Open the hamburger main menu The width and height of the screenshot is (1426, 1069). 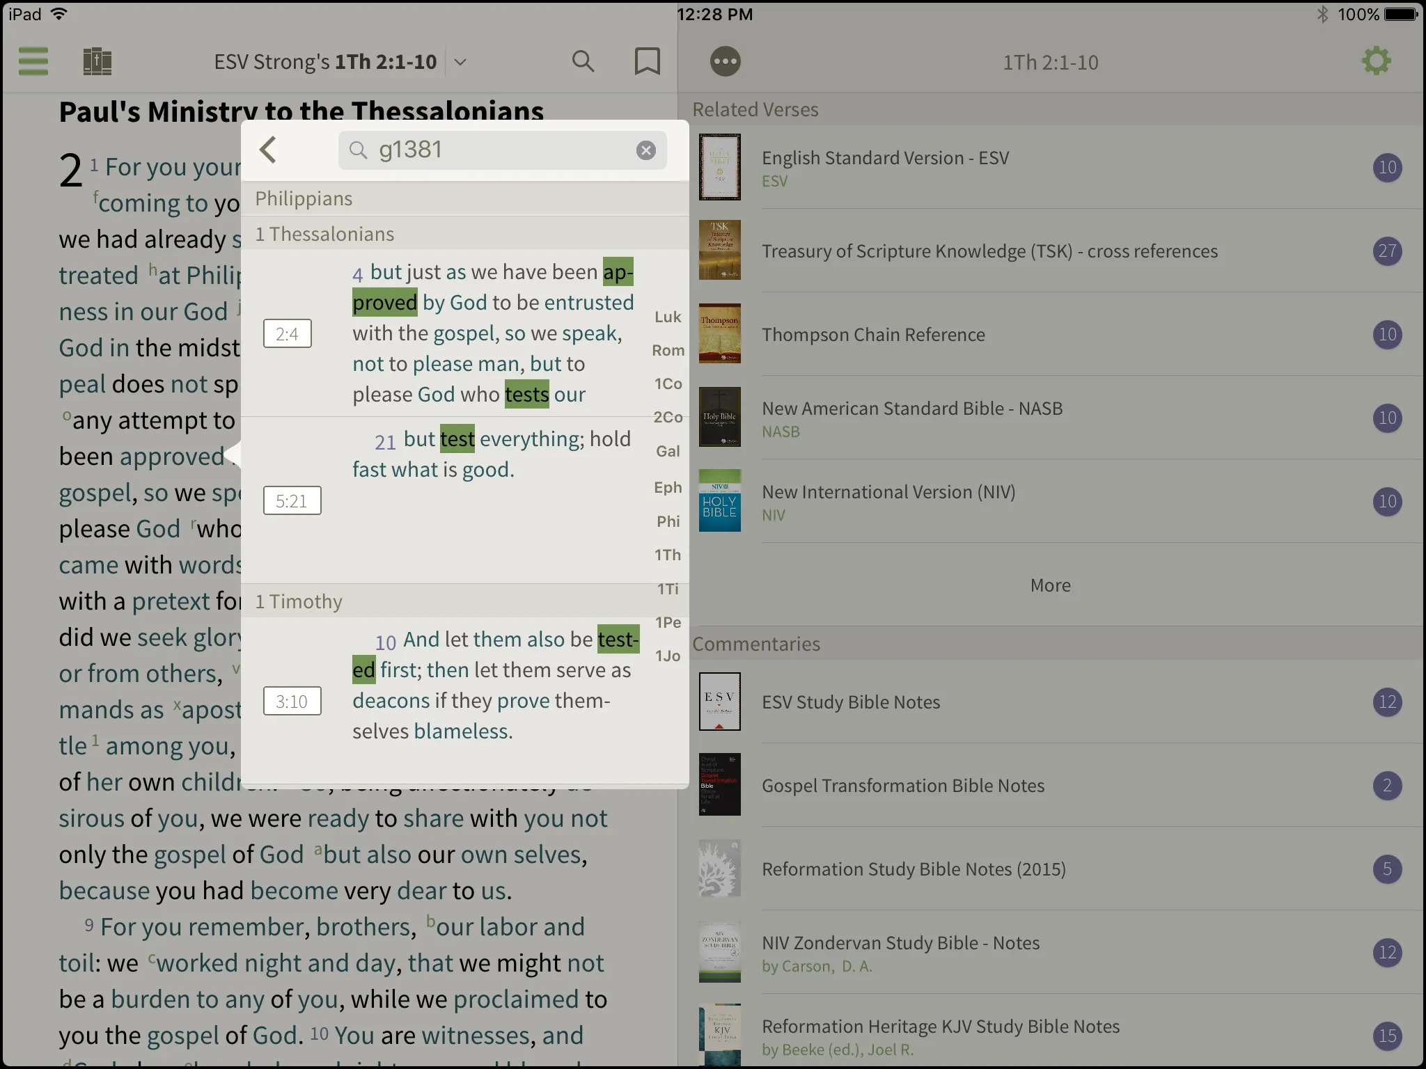pos(33,61)
